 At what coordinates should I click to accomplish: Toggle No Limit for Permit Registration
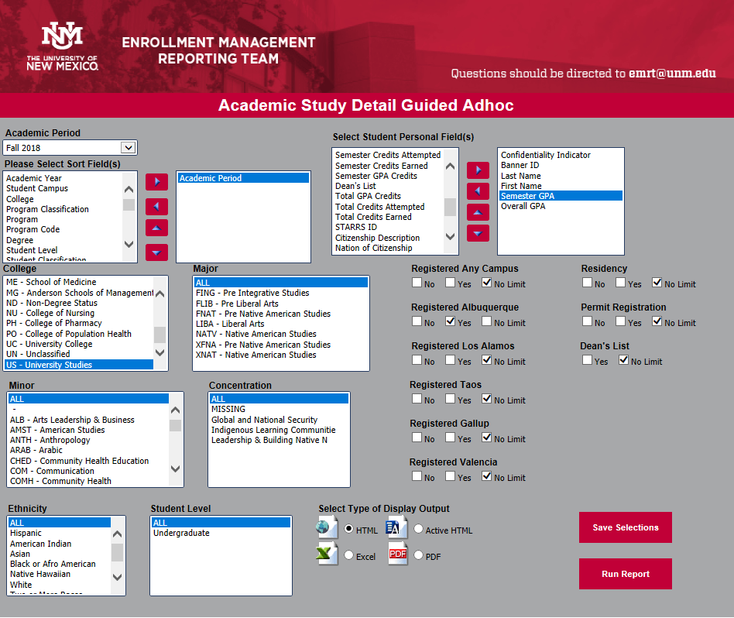(x=657, y=321)
